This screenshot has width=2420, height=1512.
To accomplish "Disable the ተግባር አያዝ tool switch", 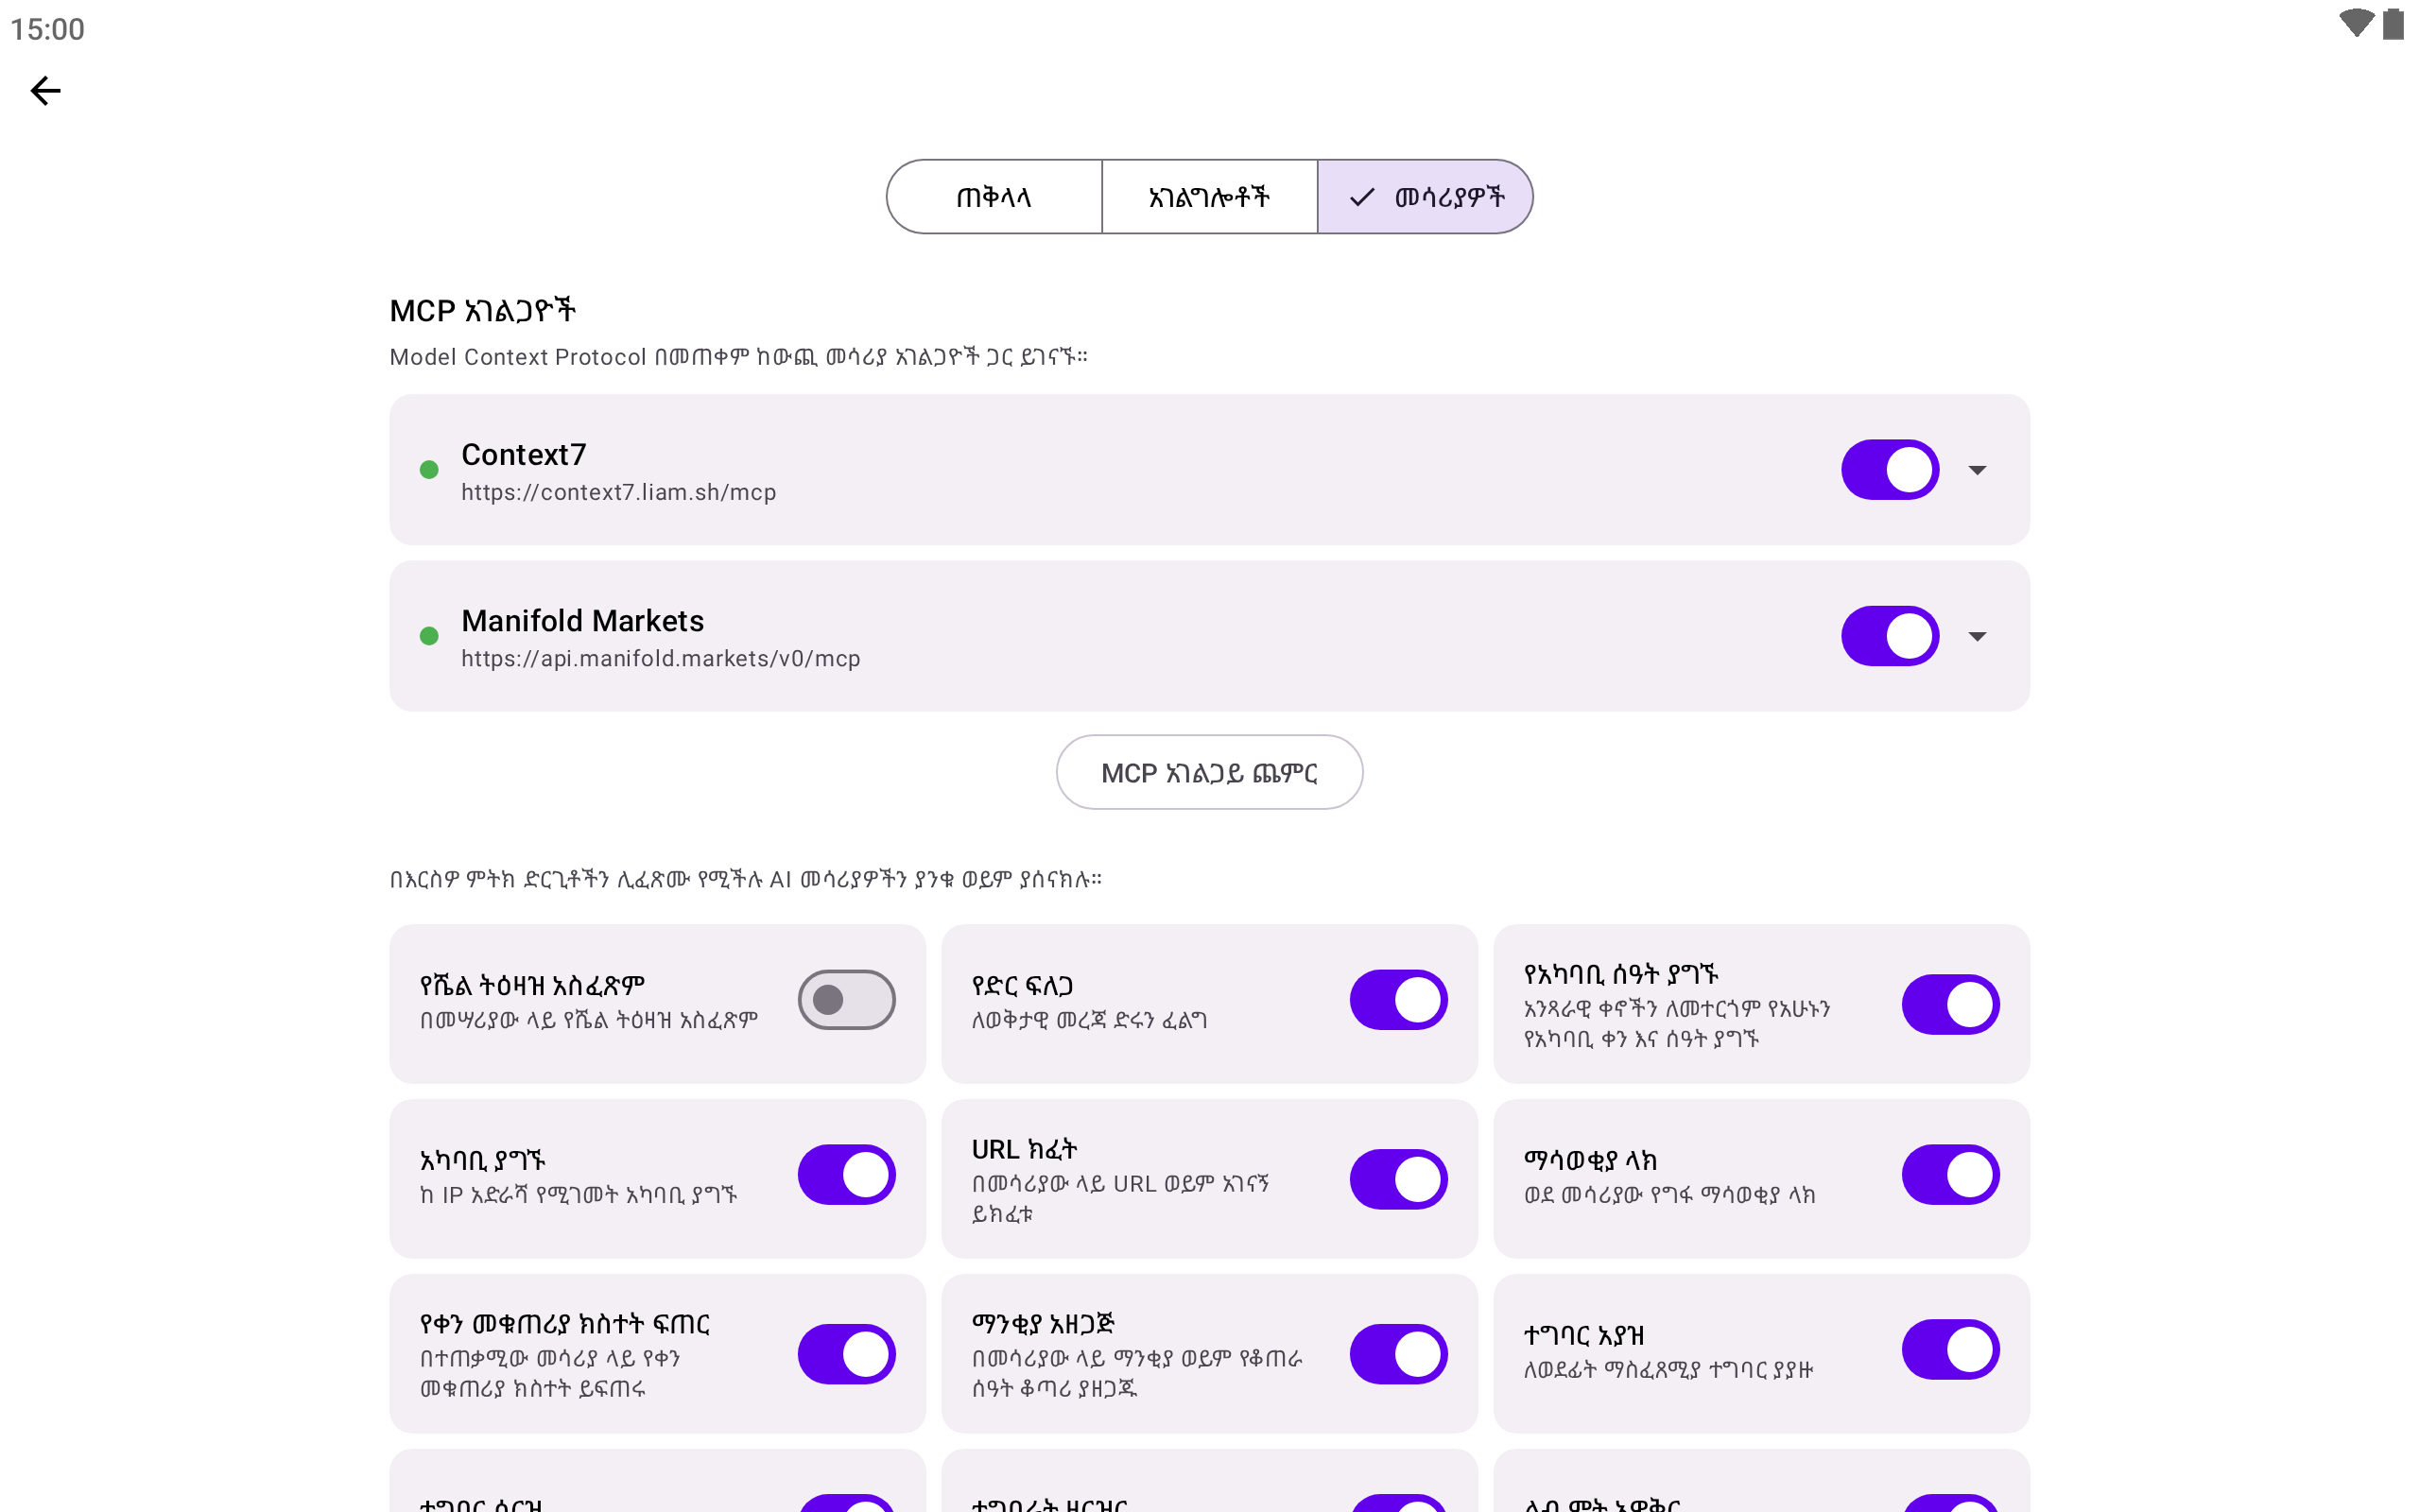I will tap(1950, 1350).
